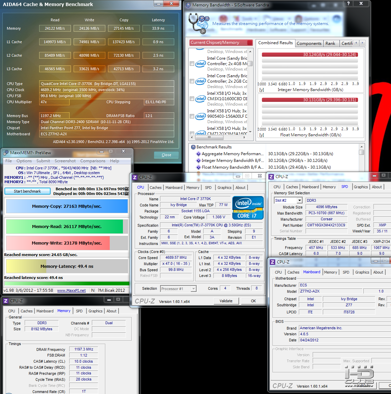The image size is (391, 394).
Task: Click the OK button in CPU-Z processor window
Action: tap(253, 301)
